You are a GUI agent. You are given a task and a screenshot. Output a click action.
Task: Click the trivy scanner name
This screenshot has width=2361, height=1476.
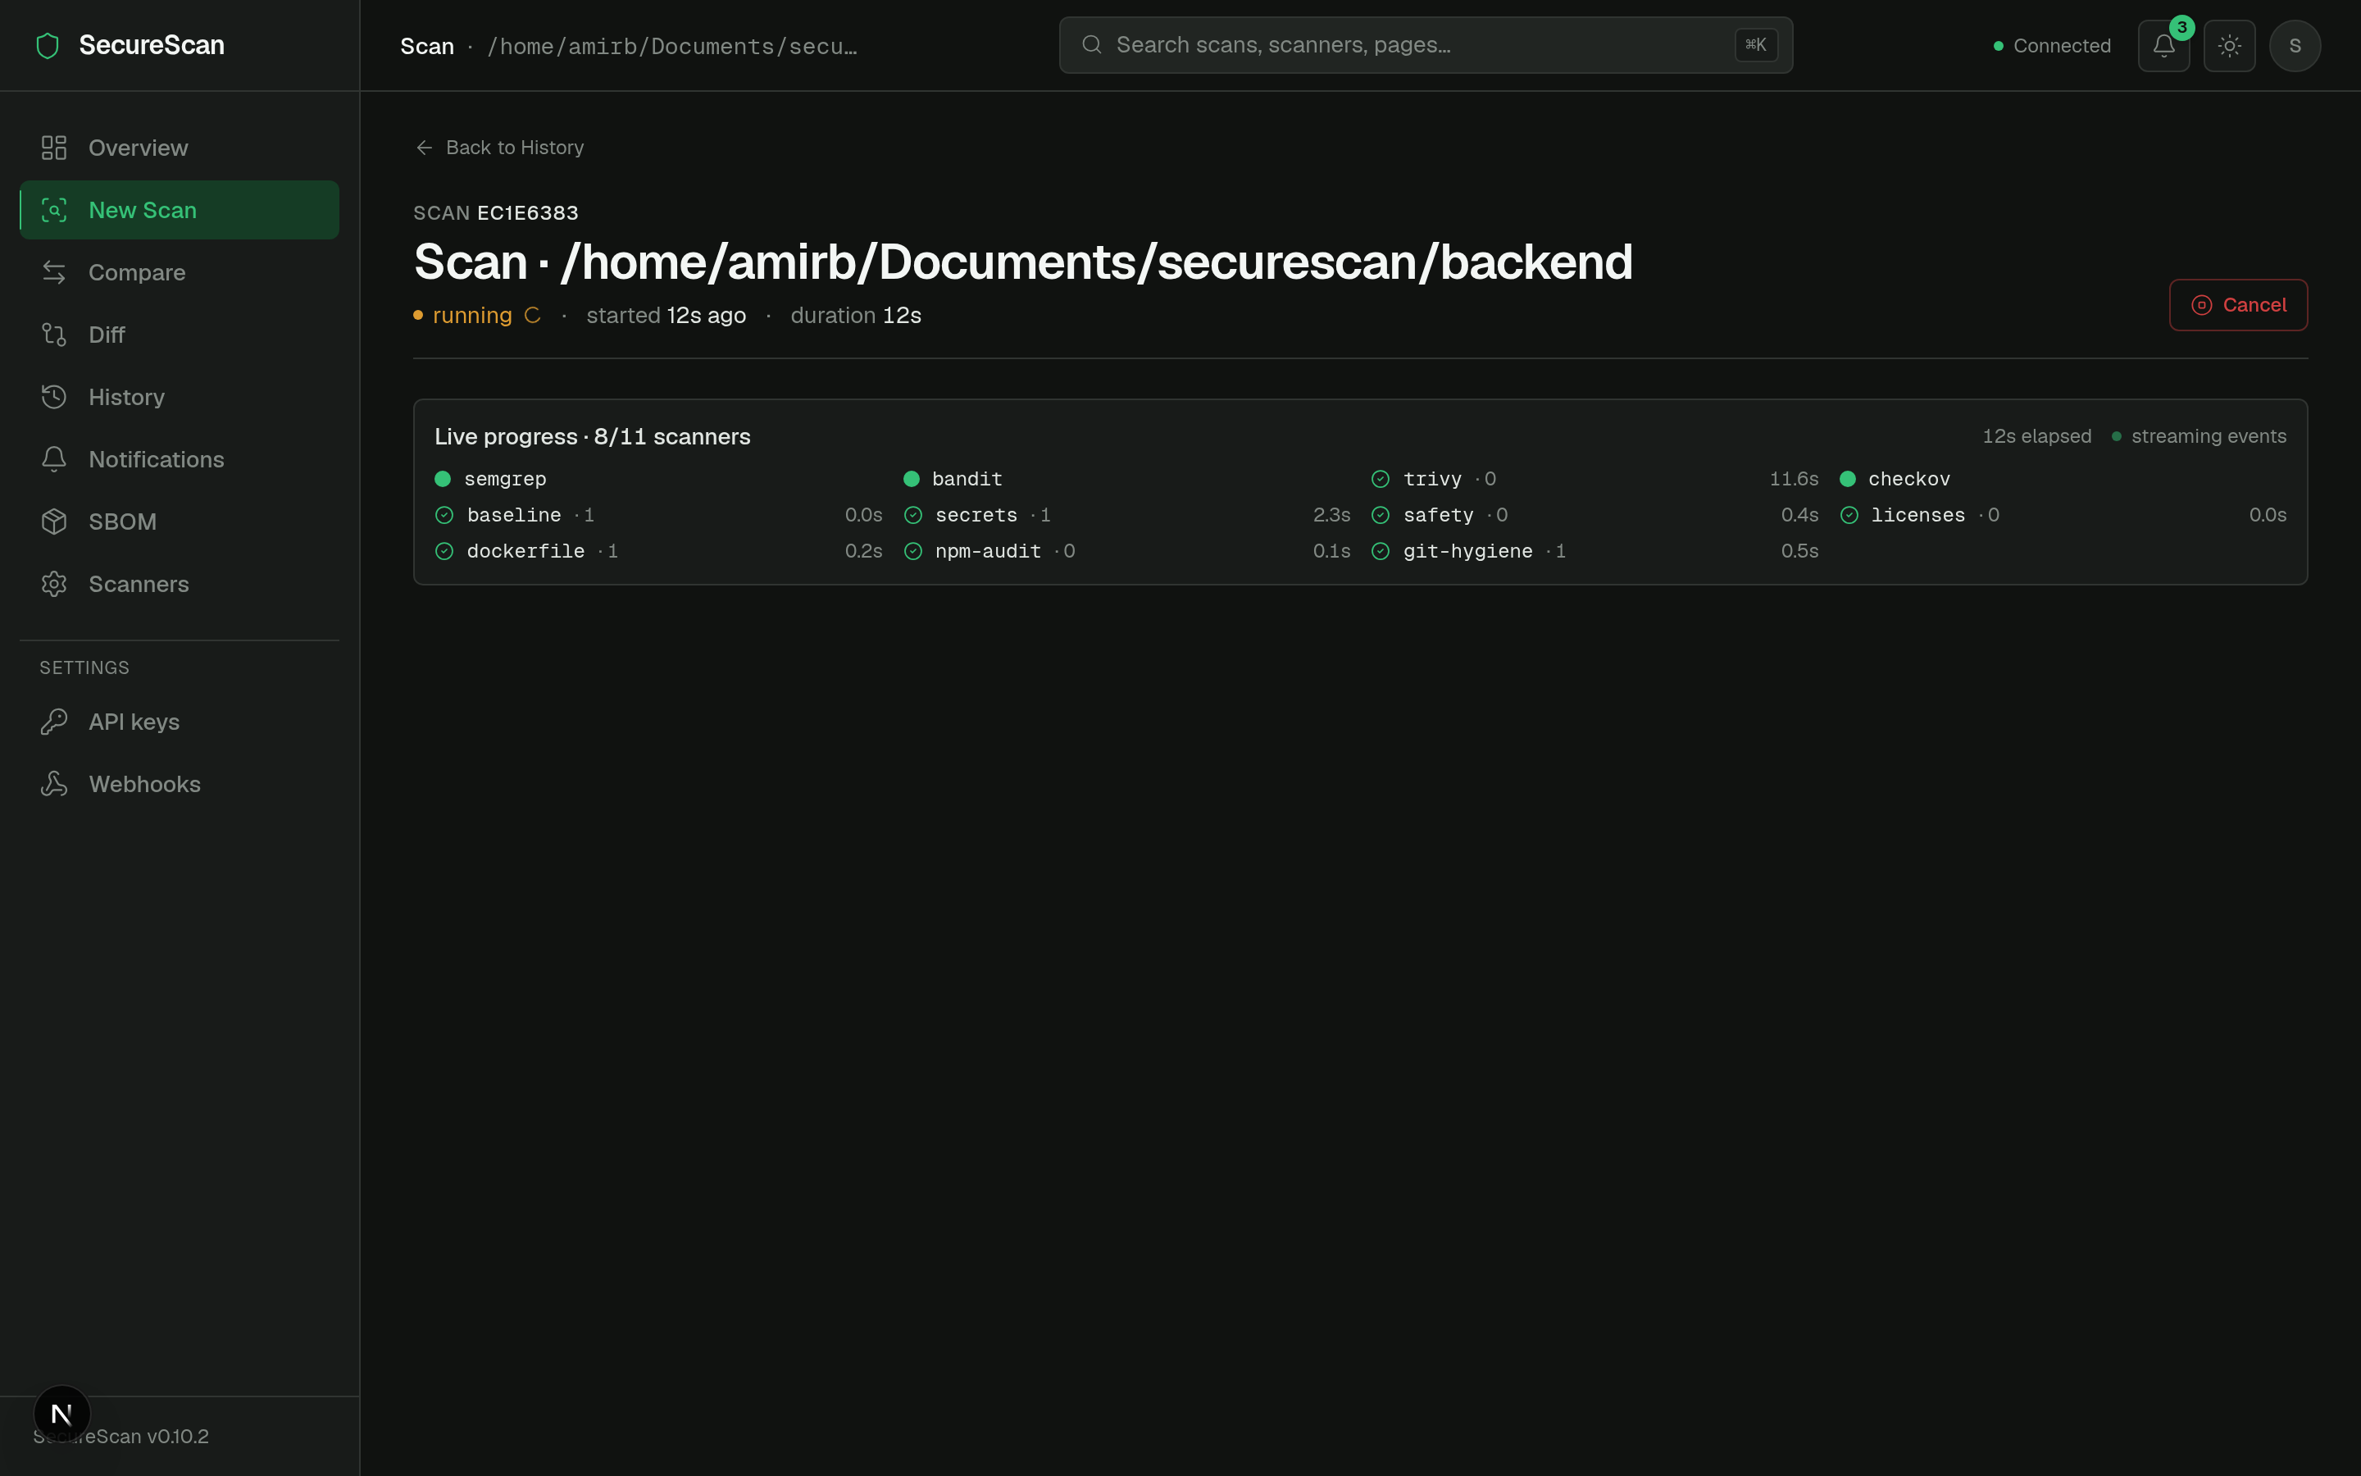pos(1432,480)
